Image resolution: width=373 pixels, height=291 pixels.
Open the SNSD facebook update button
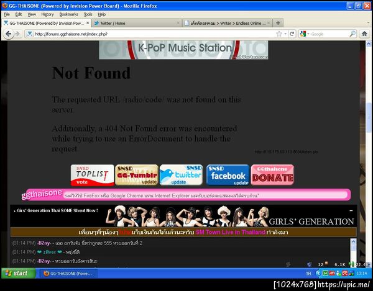228,175
